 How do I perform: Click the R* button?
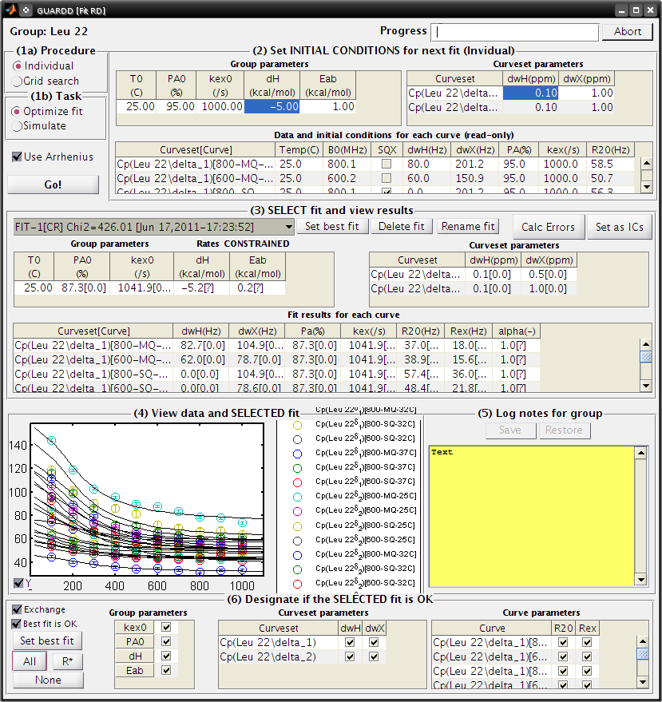(68, 661)
